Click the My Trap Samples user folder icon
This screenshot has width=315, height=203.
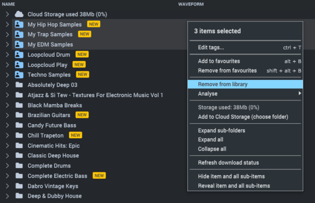coord(19,34)
